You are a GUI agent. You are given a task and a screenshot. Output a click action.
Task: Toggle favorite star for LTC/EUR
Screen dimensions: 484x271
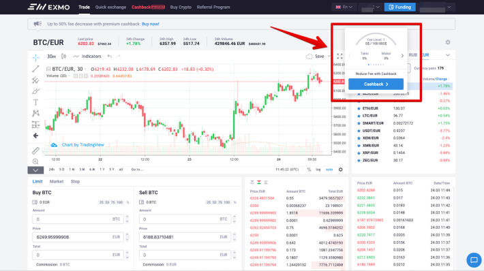359,116
